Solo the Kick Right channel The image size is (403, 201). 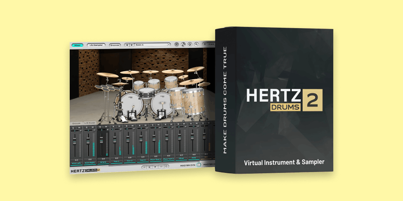pyautogui.click(x=87, y=127)
